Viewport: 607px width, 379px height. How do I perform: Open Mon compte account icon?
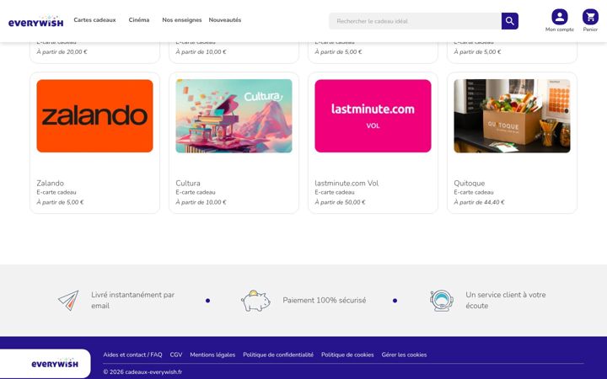pyautogui.click(x=560, y=17)
